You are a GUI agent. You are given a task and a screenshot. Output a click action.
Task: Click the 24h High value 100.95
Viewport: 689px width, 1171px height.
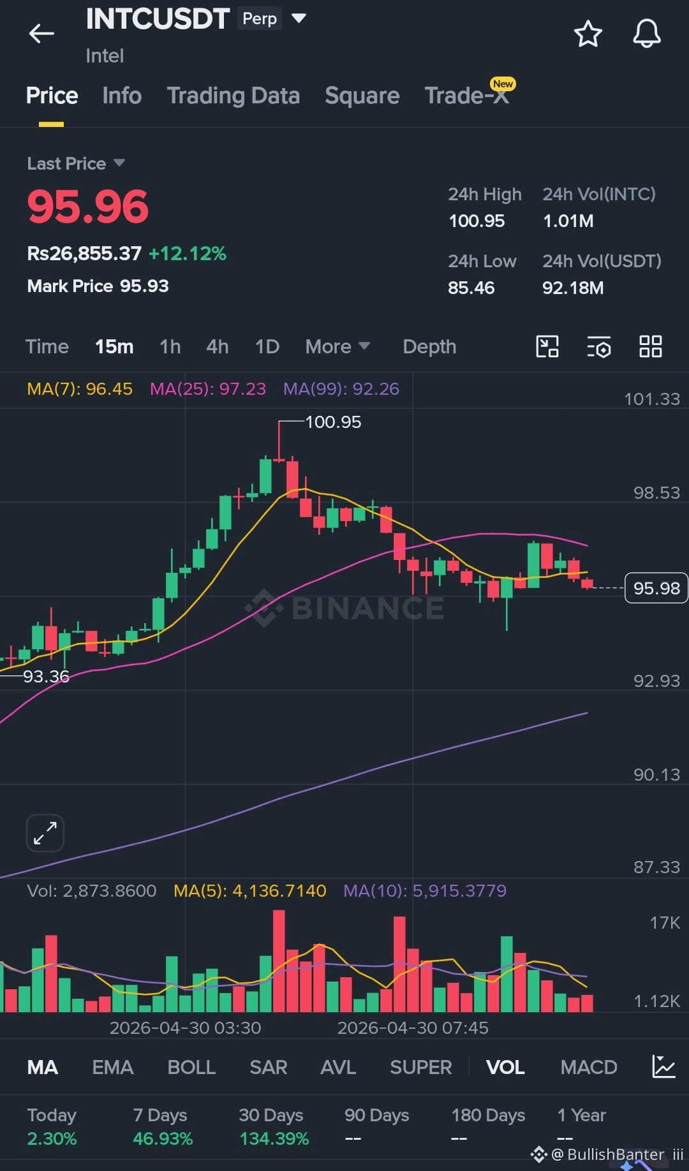click(x=477, y=221)
